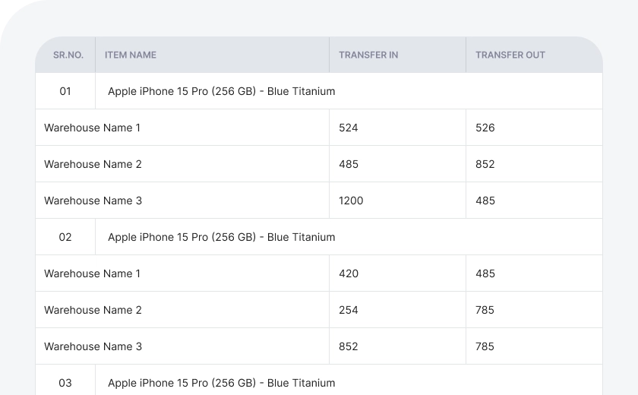Choose Warehouse Name 3 under item 02
The image size is (638, 395).
click(93, 346)
